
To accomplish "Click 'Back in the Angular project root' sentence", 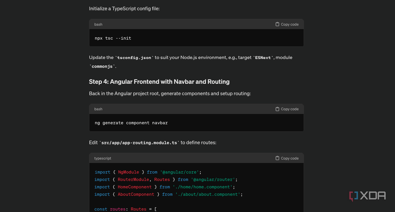I will 170,93.
